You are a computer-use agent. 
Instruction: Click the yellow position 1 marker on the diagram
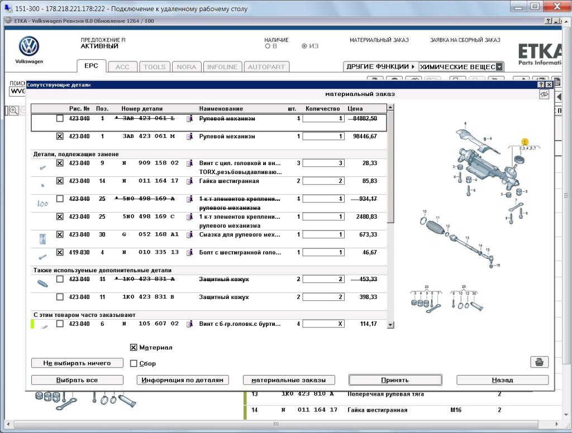pos(525,142)
